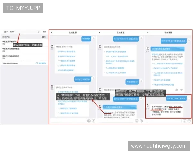Open the emoji picker in the middle chat
This screenshot has width=193, height=154.
click(x=137, y=121)
